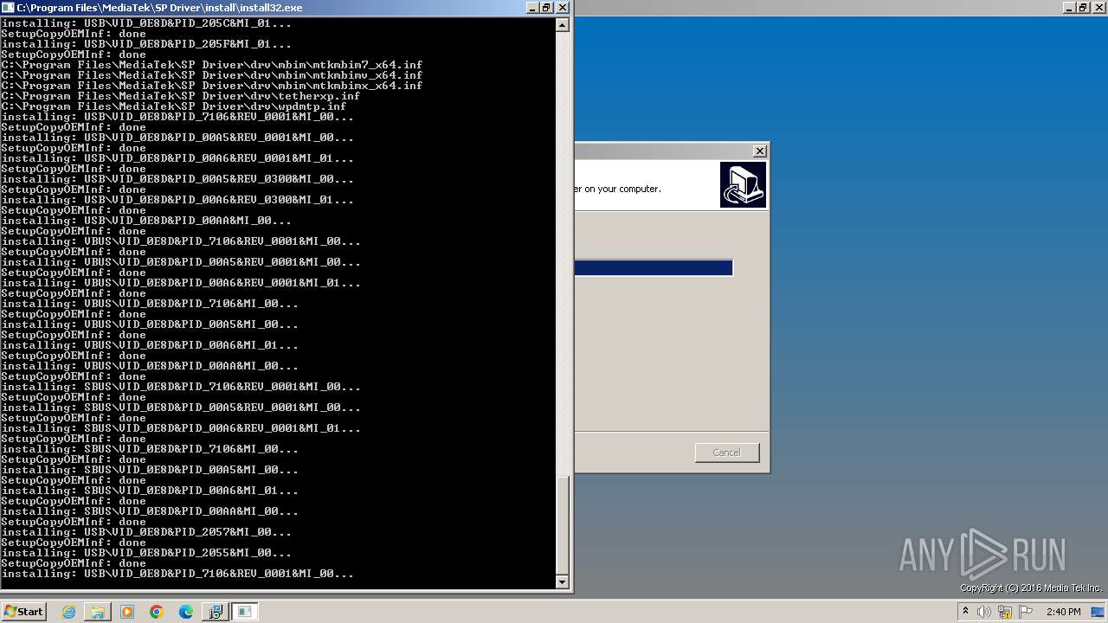This screenshot has width=1108, height=623.
Task: Switch to the installer setup taskbar item
Action: 215,612
